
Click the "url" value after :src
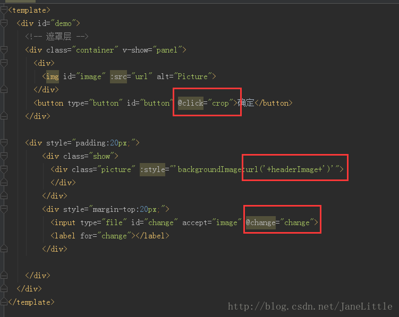click(x=141, y=76)
